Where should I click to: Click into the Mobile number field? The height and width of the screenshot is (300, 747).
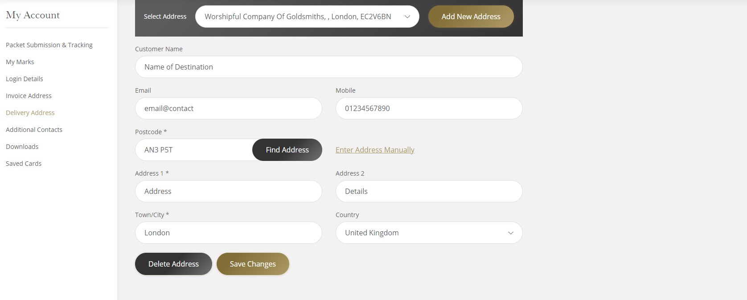point(429,108)
